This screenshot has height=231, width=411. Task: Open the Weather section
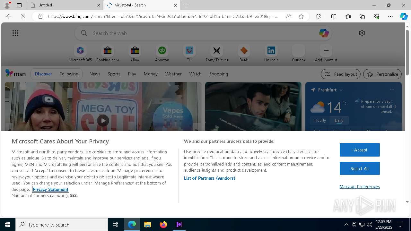coord(173,74)
